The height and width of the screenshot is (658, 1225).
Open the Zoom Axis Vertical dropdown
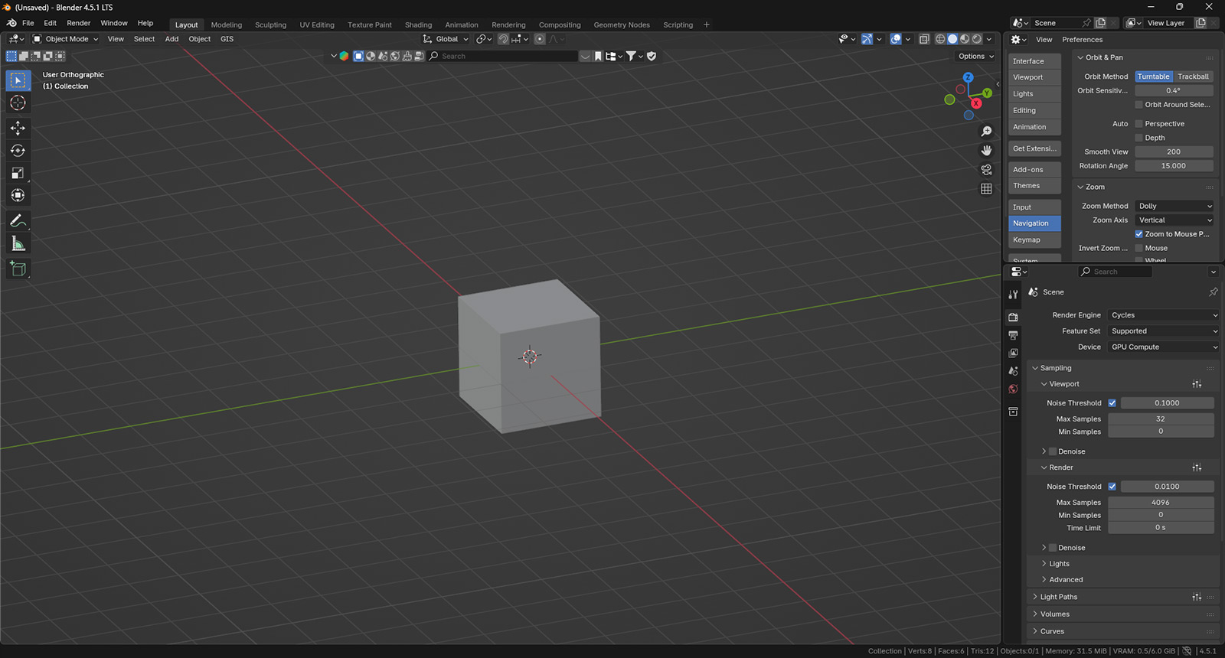tap(1174, 220)
